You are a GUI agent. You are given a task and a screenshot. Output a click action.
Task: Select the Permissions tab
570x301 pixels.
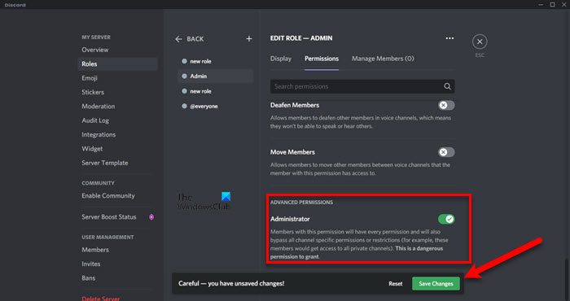pos(322,59)
